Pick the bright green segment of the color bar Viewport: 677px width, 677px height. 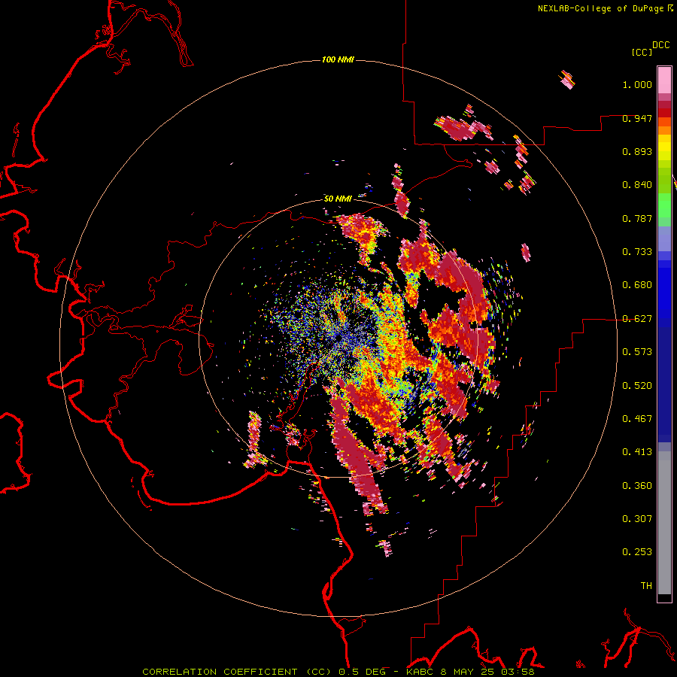[664, 205]
